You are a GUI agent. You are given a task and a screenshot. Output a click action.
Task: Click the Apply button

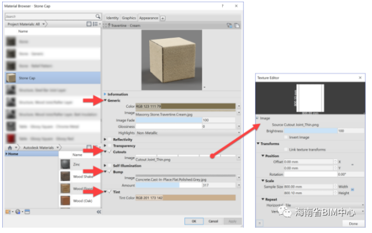232,221
